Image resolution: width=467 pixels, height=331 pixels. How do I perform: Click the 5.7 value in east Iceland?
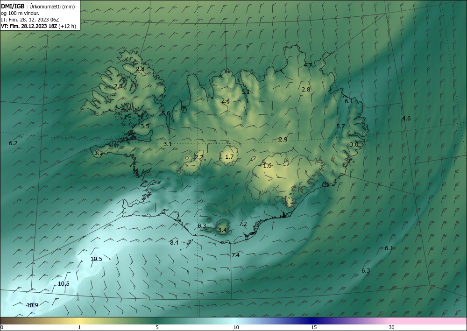click(x=340, y=126)
